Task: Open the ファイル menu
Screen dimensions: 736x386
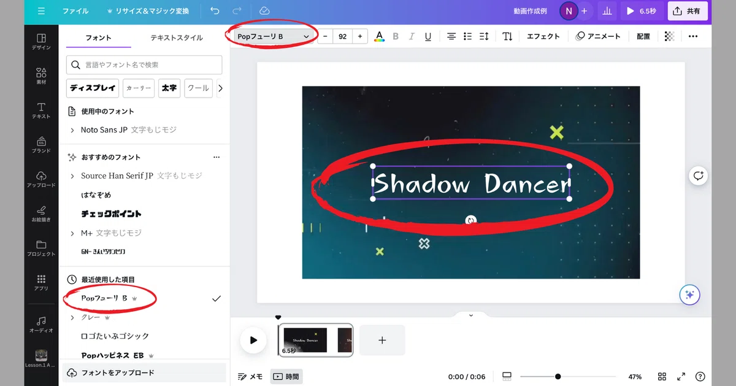Action: point(75,11)
